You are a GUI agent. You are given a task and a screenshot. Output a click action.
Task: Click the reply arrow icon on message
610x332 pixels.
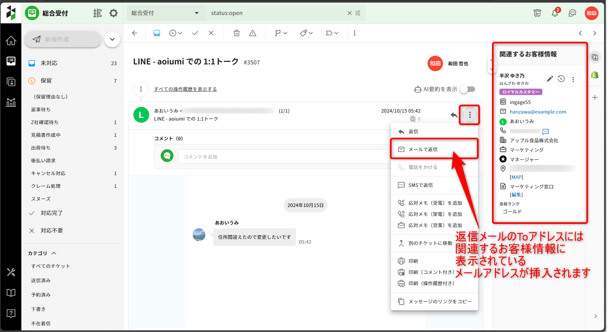pos(454,115)
